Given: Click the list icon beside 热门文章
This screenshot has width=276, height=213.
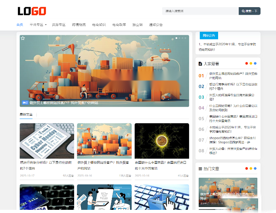Looking at the screenshot, I should pyautogui.click(x=200, y=169).
